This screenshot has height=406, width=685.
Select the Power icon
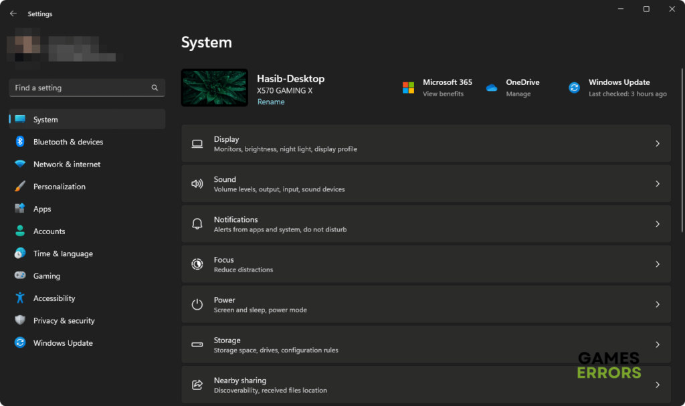(197, 304)
